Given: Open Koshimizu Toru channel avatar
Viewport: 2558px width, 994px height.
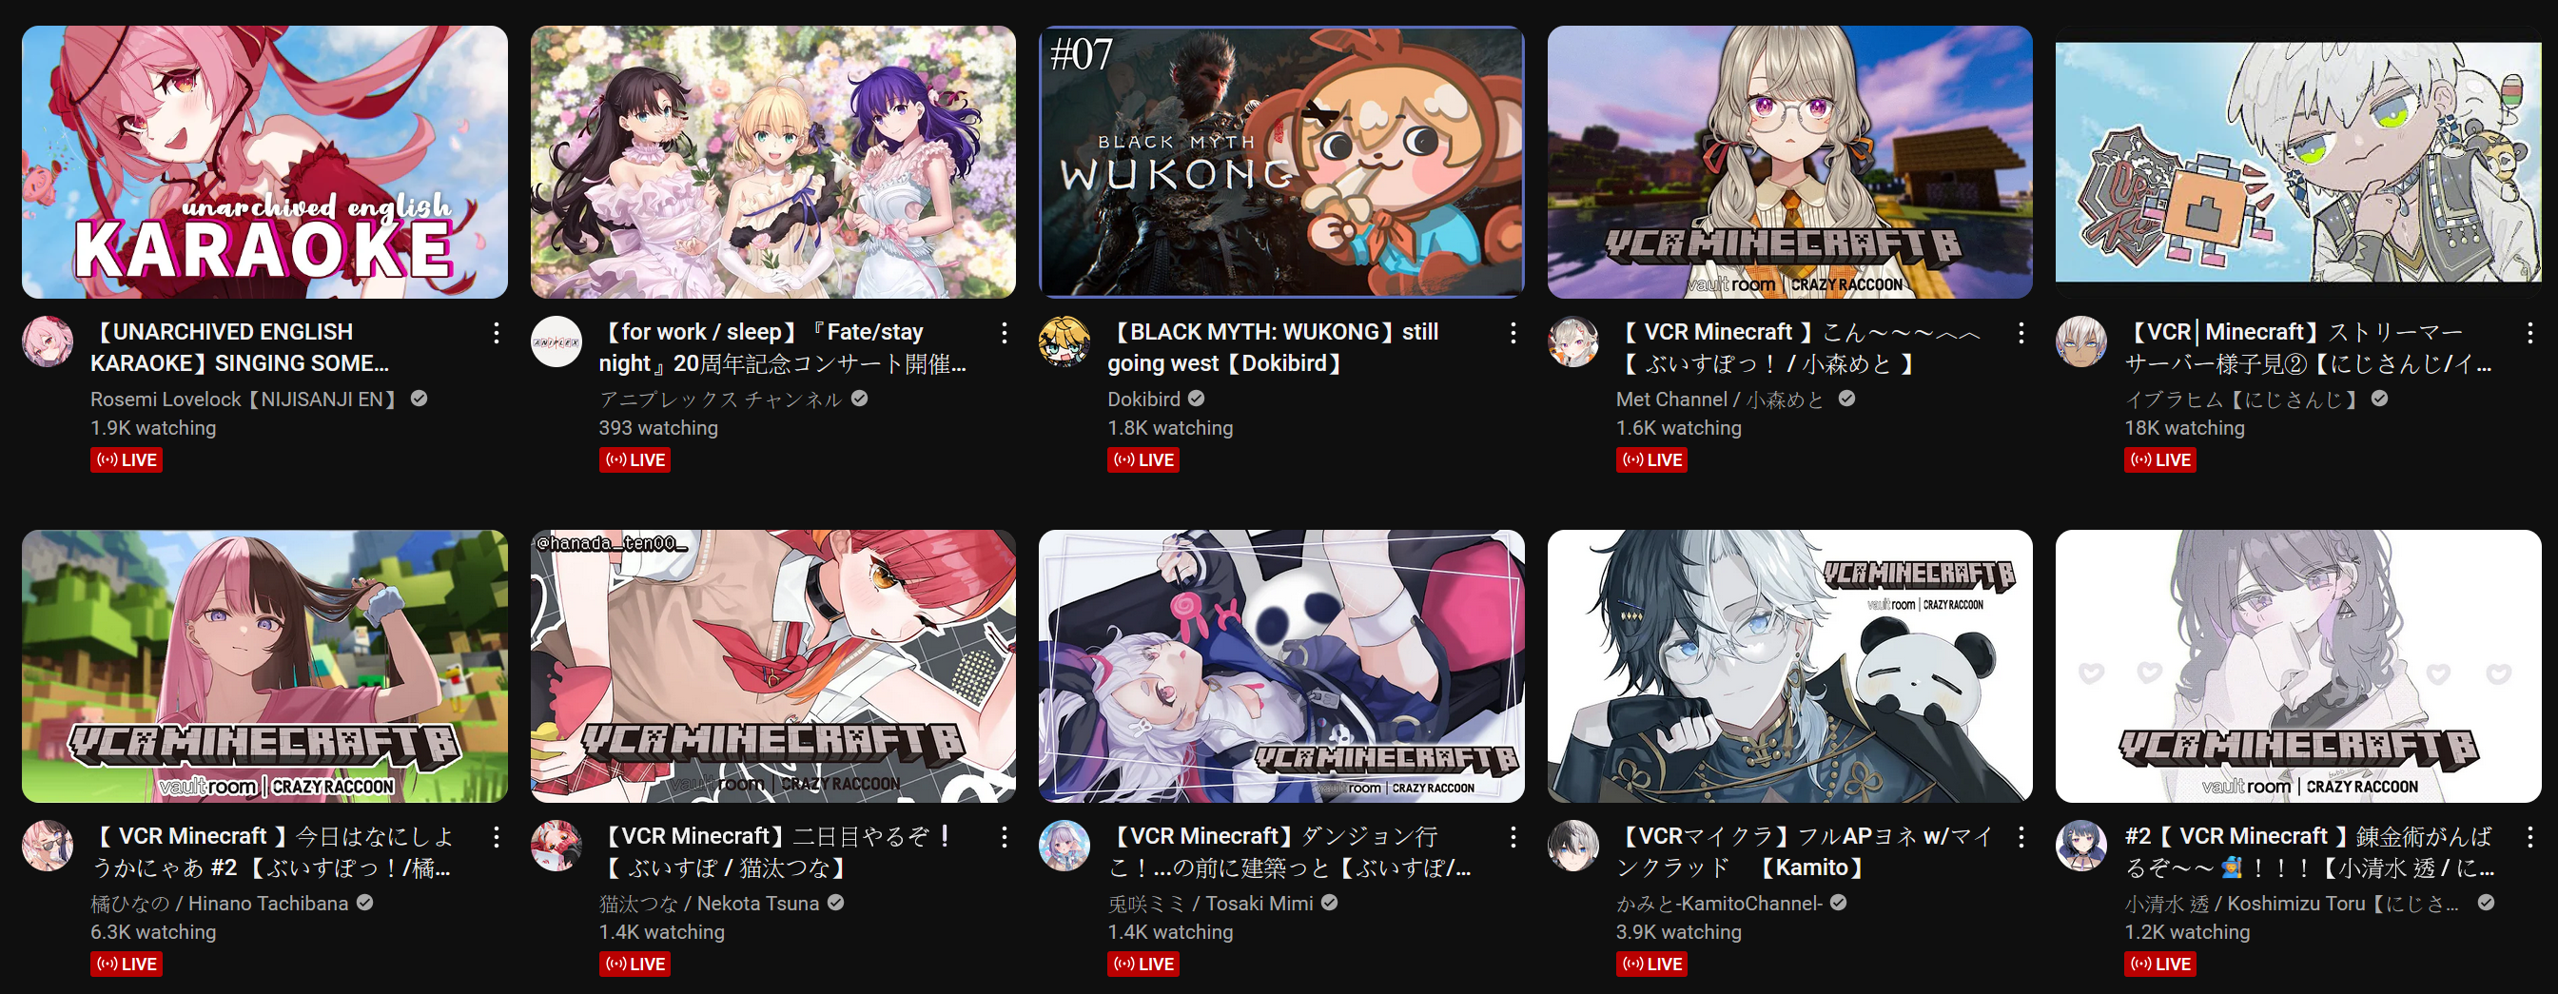Looking at the screenshot, I should [x=2081, y=846].
